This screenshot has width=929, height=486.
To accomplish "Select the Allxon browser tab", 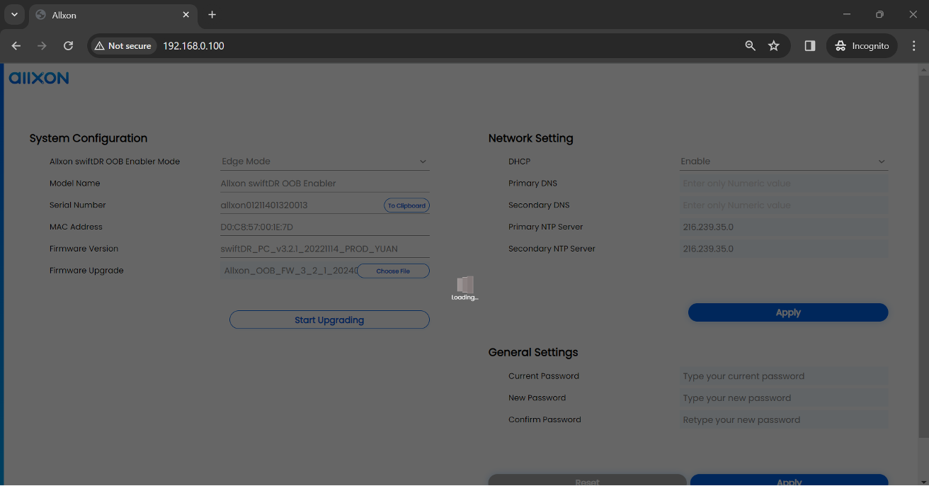I will (113, 14).
